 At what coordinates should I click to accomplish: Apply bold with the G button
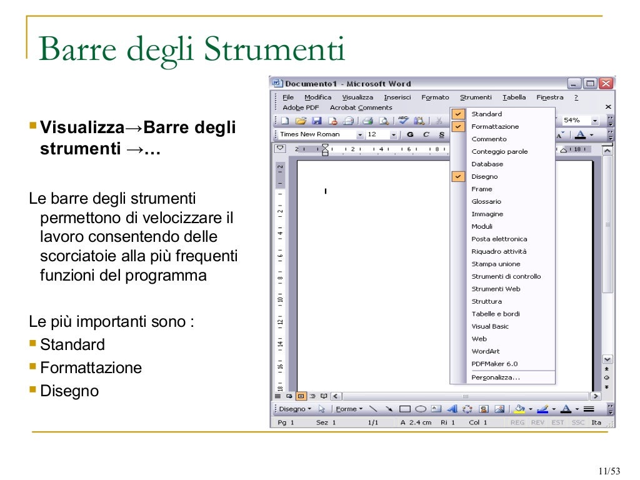coord(410,134)
